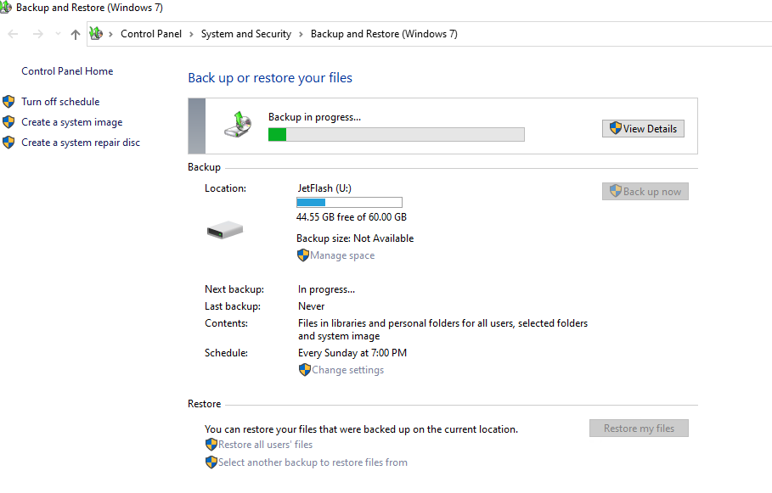
Task: Click the shield icon beside Create a system image
Action: pos(8,122)
